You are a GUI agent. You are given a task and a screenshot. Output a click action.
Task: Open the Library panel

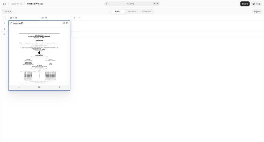[7, 11]
